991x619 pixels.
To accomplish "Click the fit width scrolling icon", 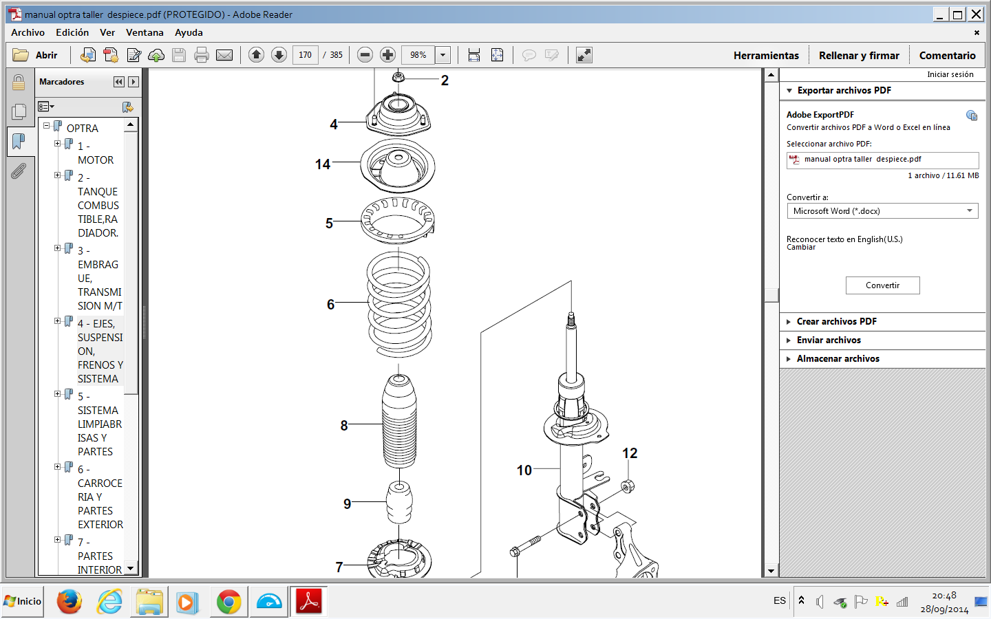I will coord(474,55).
